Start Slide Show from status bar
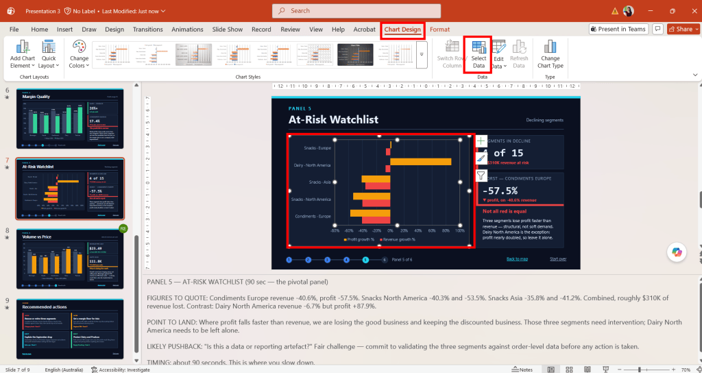Screen dimensions: 702x373 (606, 370)
